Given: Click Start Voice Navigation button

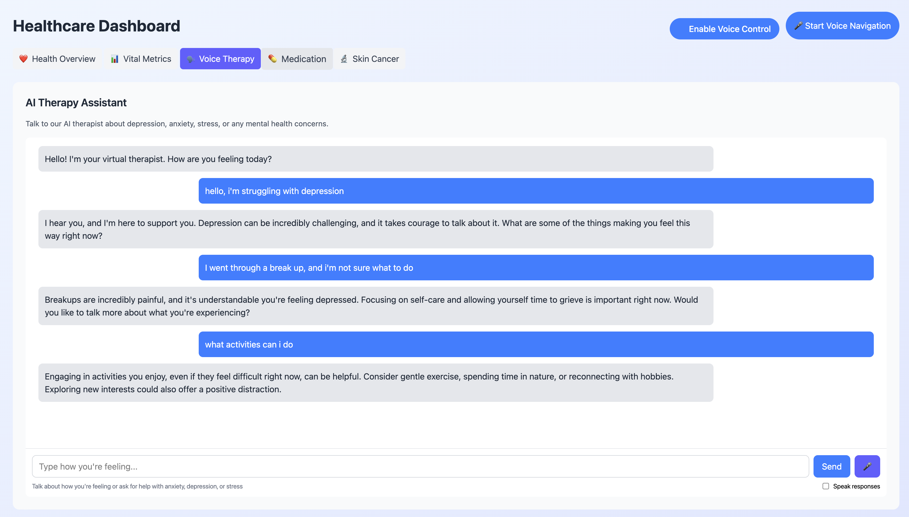Looking at the screenshot, I should coord(842,26).
